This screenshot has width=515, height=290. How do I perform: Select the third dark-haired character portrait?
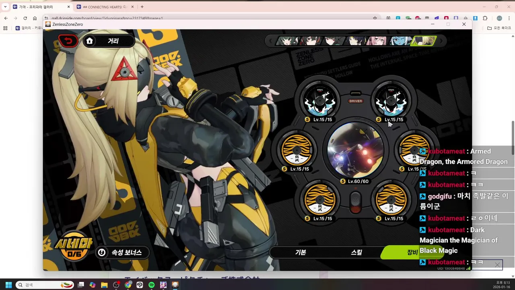coord(333,41)
